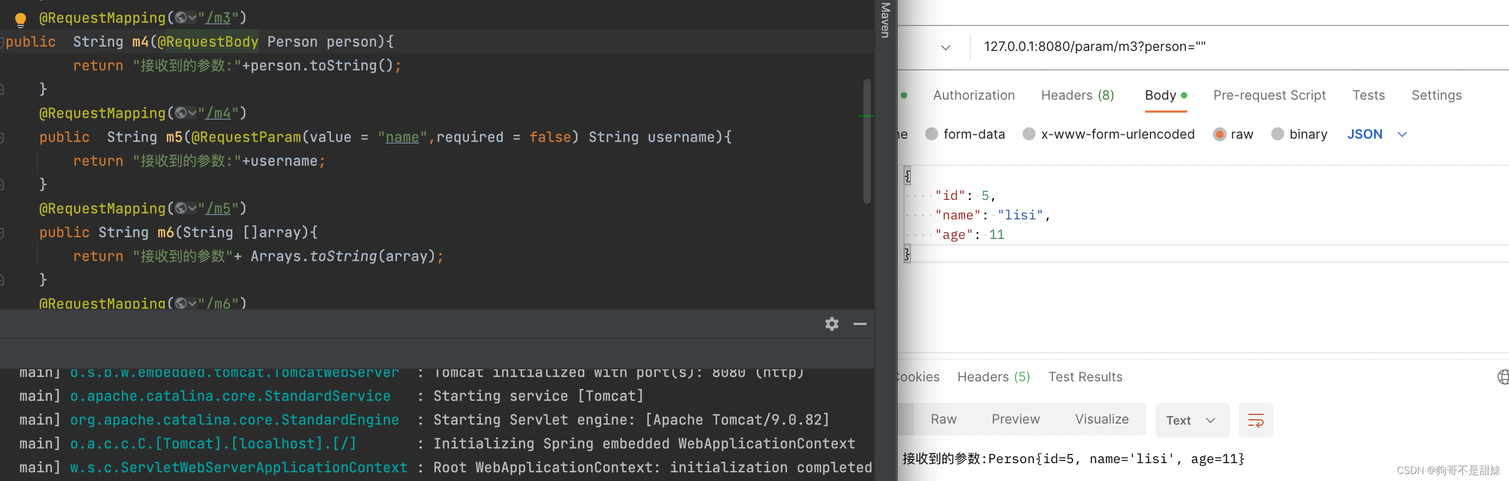Click the "/m4" mapping URL link
Image resolution: width=1509 pixels, height=481 pixels.
[x=218, y=113]
